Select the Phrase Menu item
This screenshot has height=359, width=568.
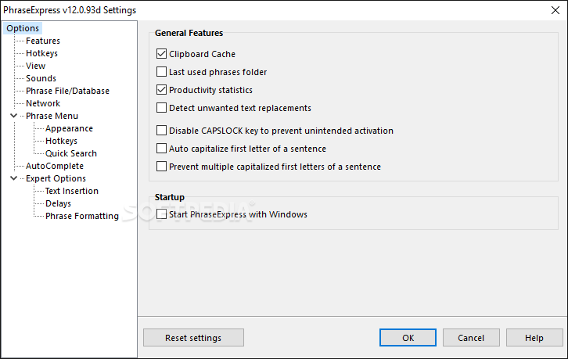[52, 116]
